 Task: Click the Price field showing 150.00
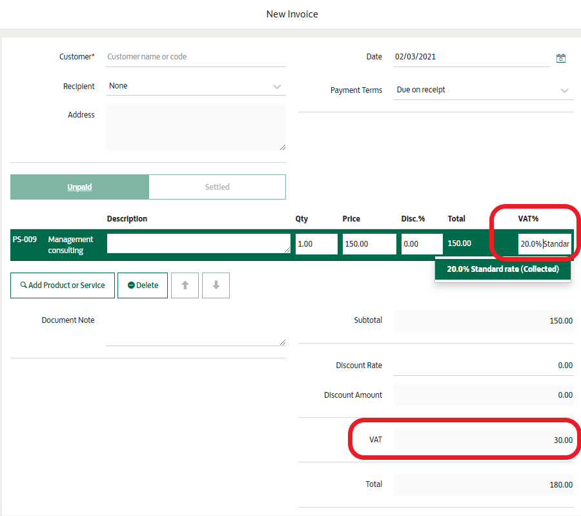coord(369,243)
